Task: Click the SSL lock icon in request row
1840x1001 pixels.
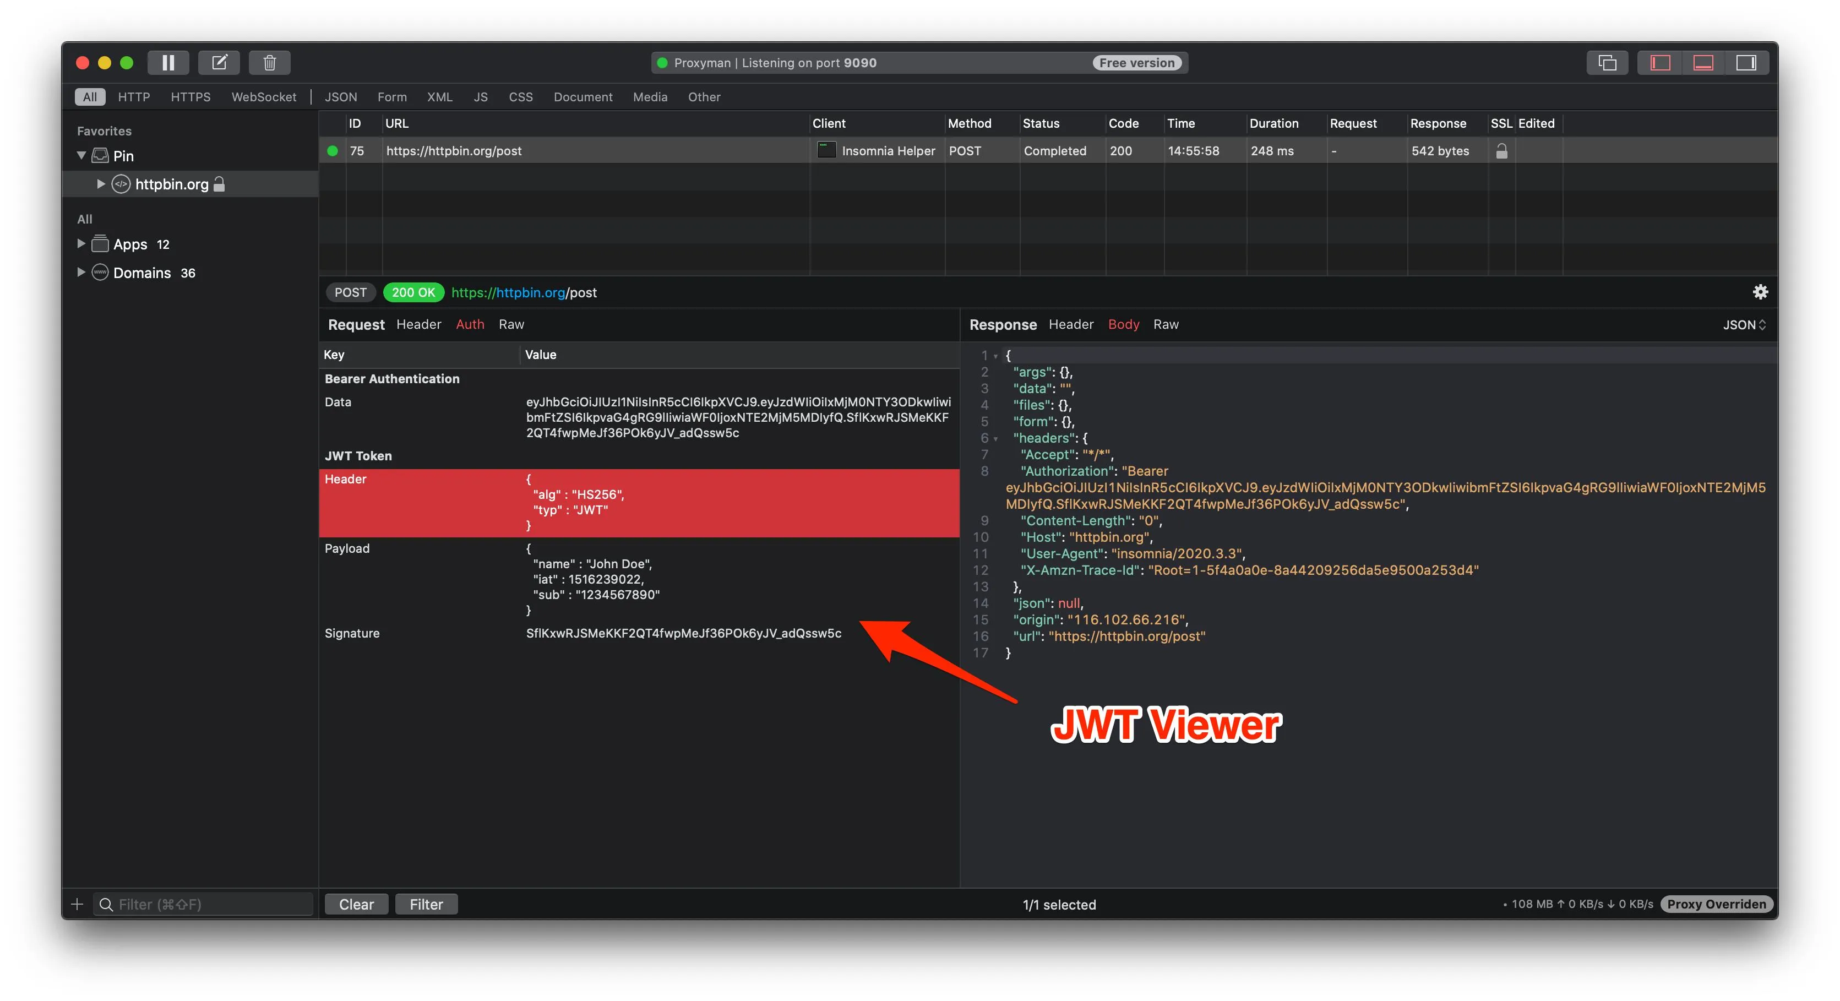Action: point(1501,151)
